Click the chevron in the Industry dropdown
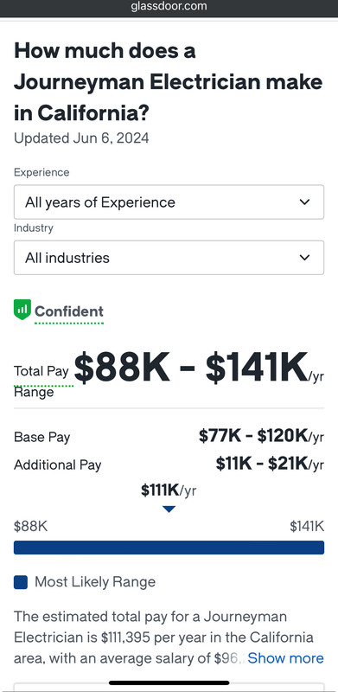 [x=304, y=258]
